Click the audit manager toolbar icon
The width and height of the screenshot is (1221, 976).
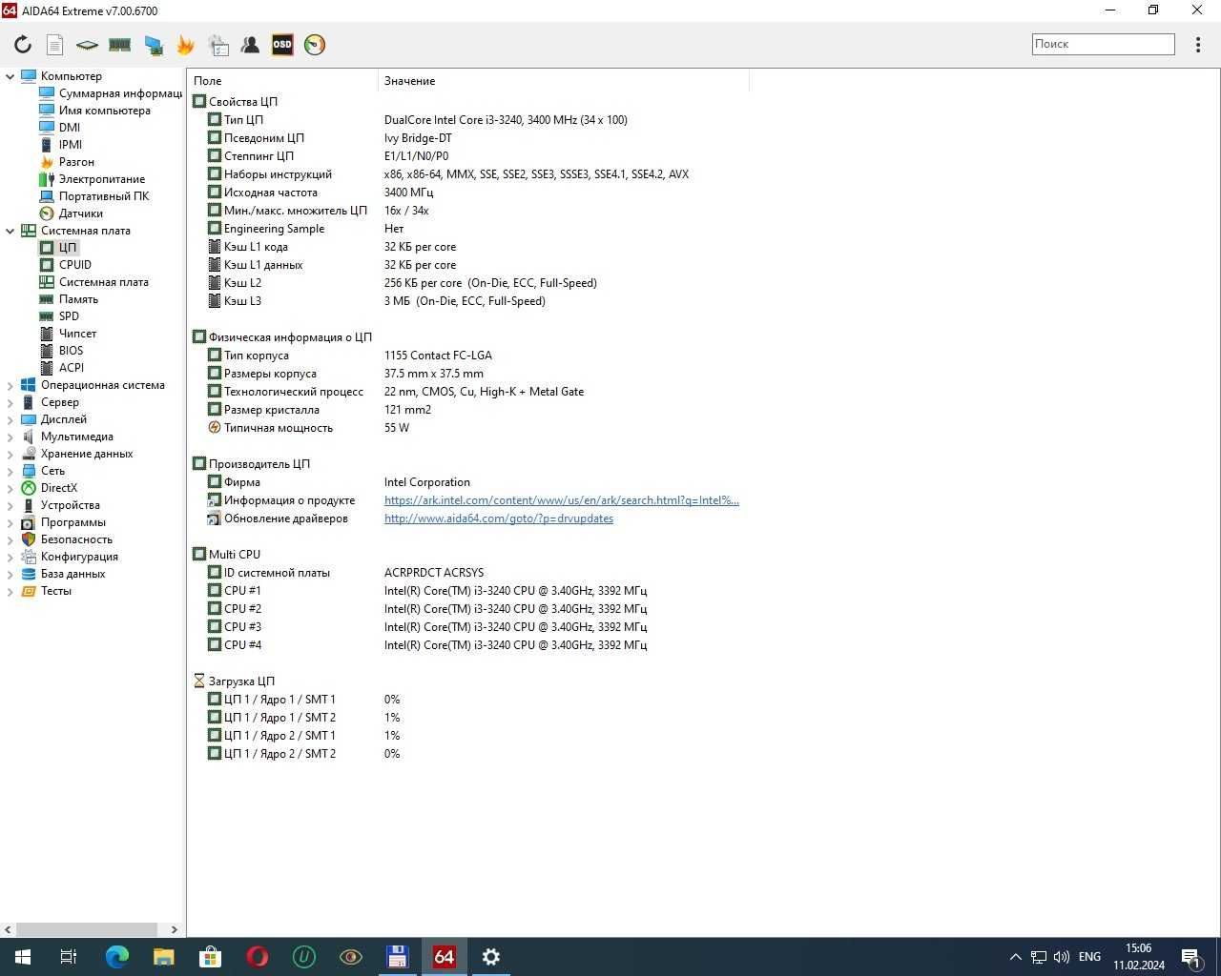(x=218, y=45)
